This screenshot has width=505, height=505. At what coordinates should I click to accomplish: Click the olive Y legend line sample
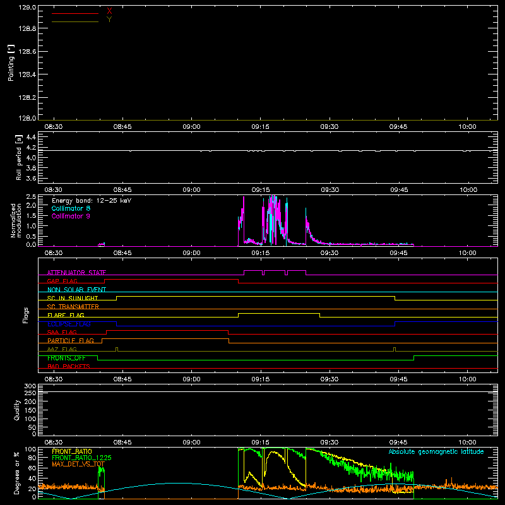coord(75,21)
